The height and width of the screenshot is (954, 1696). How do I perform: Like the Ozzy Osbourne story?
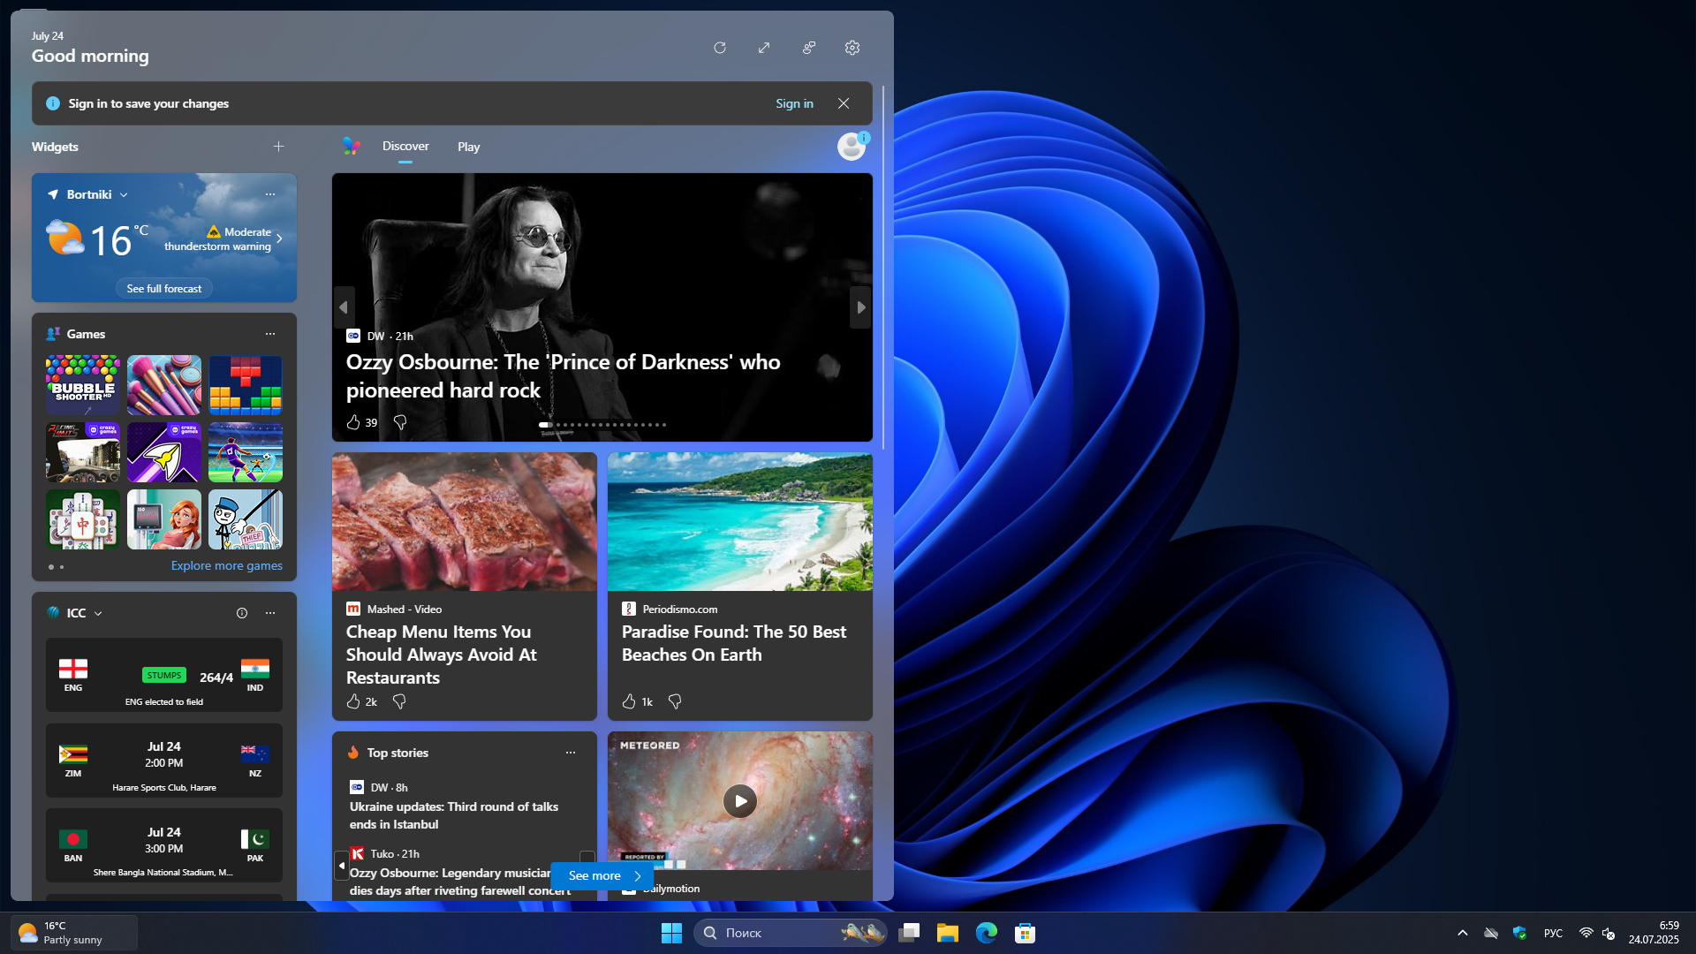353,422
